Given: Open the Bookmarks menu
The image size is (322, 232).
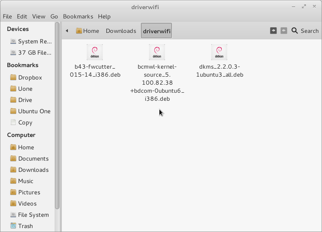Looking at the screenshot, I should (x=78, y=16).
